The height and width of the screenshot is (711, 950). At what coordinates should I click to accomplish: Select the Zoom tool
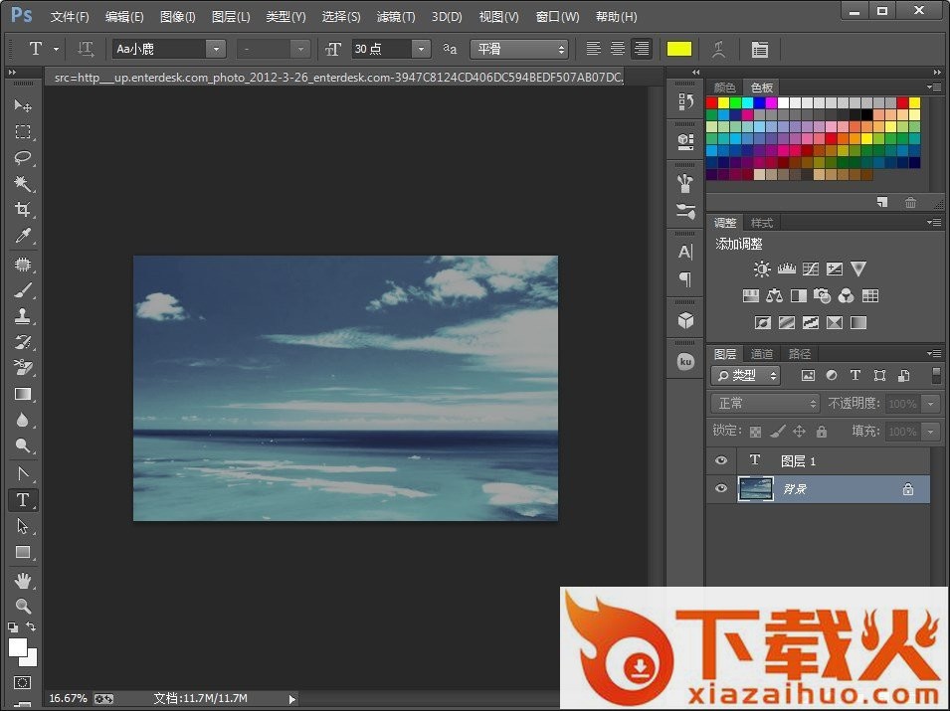23,606
